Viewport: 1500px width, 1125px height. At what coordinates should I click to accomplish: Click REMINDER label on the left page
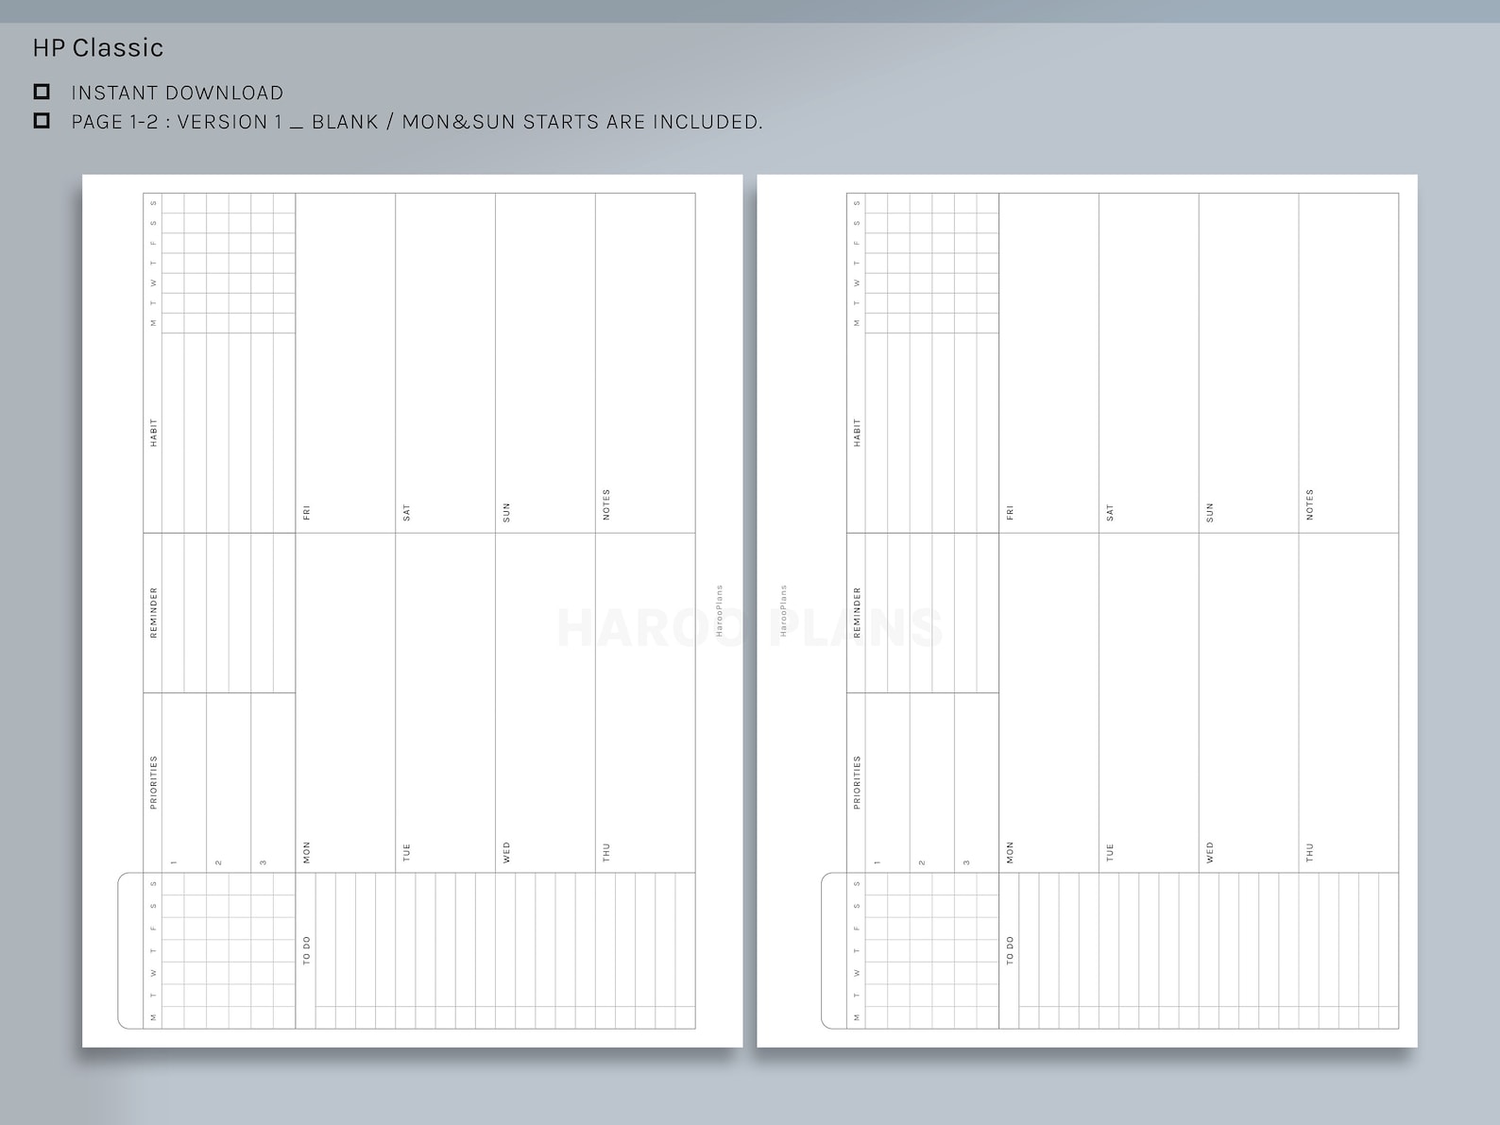(154, 613)
